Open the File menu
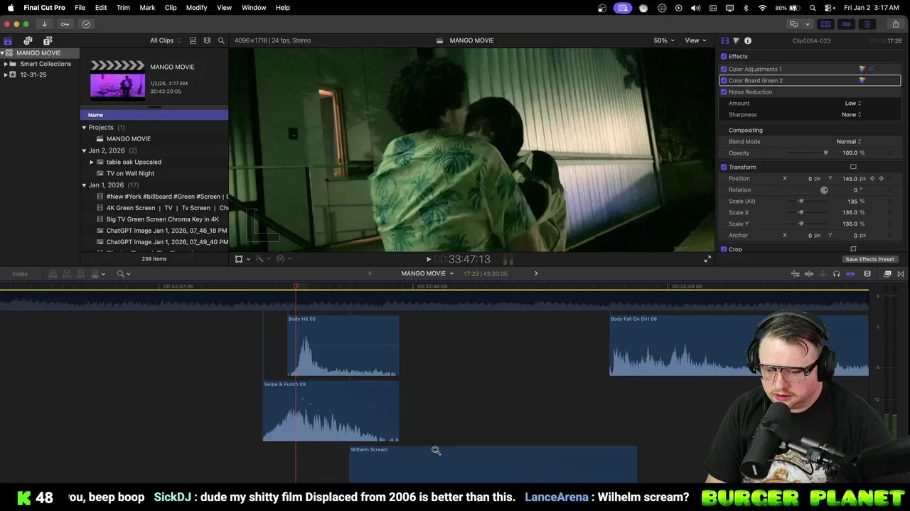This screenshot has height=511, width=910. pos(80,7)
